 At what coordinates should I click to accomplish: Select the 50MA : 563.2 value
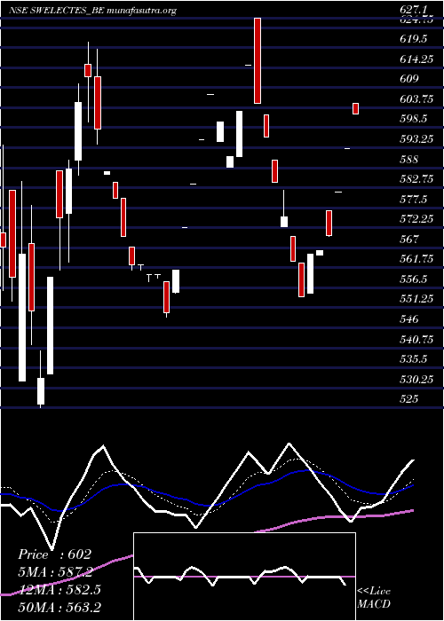tap(59, 607)
